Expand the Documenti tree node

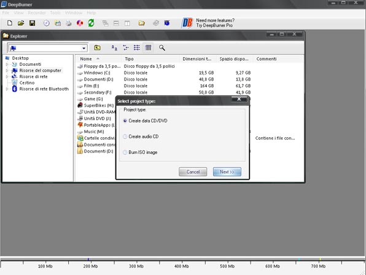click(x=7, y=65)
